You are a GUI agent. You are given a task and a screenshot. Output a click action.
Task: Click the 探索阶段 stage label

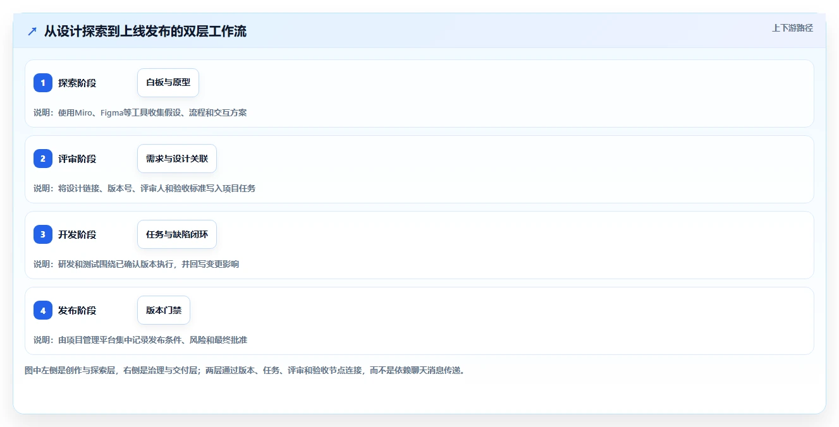pyautogui.click(x=77, y=83)
